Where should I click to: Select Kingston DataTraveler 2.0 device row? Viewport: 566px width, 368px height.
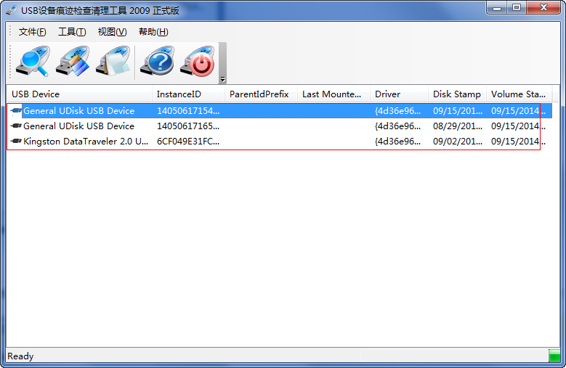(280, 142)
